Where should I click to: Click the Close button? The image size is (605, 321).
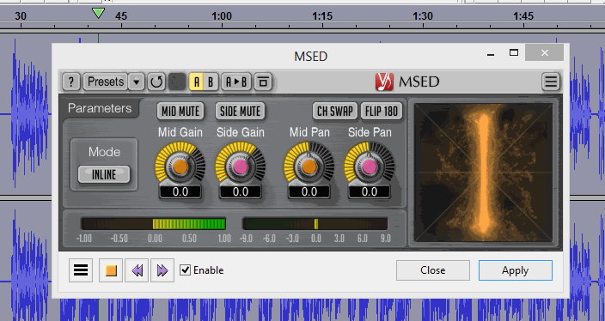pos(433,270)
